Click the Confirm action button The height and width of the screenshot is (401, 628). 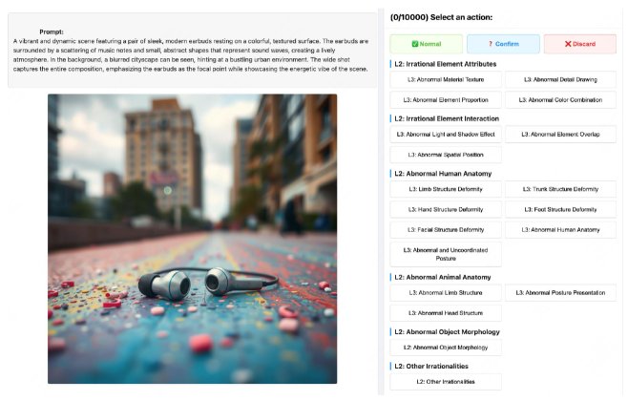[x=503, y=44]
